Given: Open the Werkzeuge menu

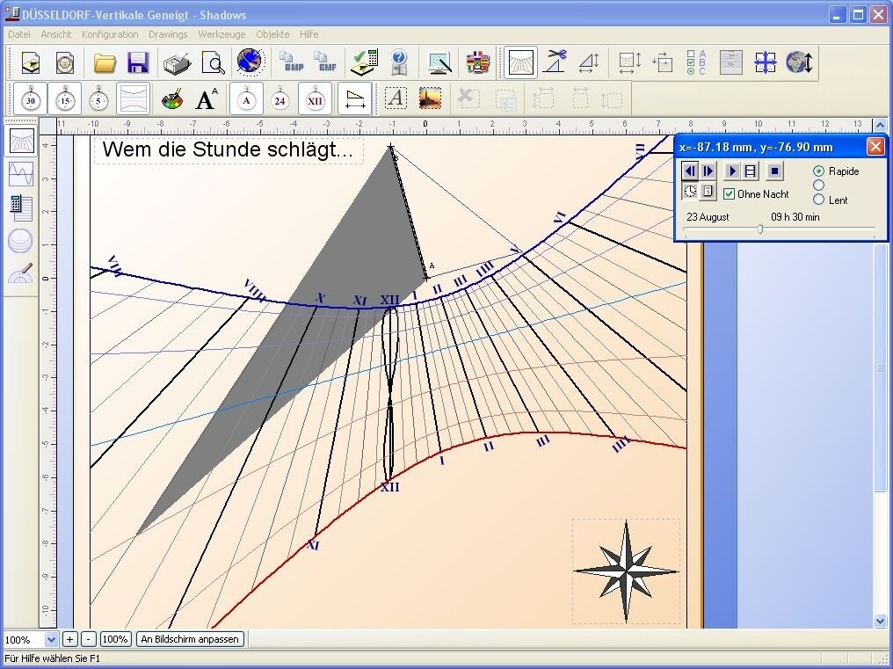Looking at the screenshot, I should point(221,34).
